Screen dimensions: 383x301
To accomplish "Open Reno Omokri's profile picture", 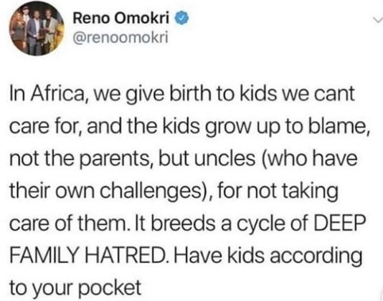I will [x=37, y=29].
